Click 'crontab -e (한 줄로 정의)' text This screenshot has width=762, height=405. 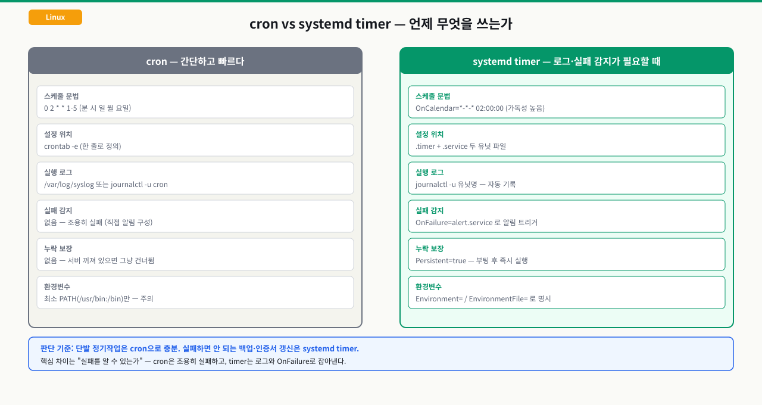83,146
